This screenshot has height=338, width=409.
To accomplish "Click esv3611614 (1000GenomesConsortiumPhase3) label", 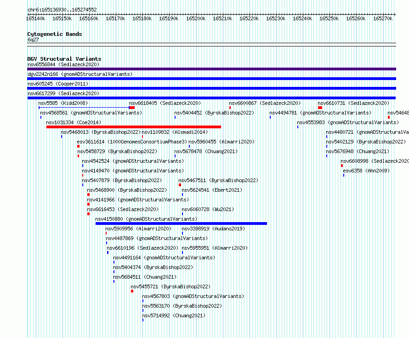I will 132,142.
